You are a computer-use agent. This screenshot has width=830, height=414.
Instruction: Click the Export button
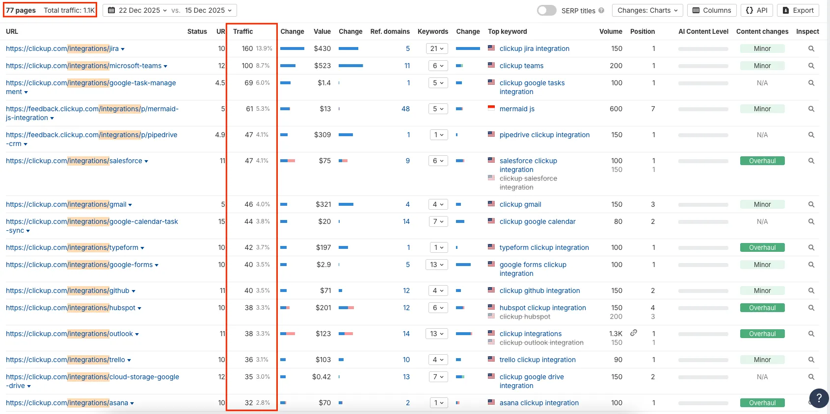coord(798,10)
